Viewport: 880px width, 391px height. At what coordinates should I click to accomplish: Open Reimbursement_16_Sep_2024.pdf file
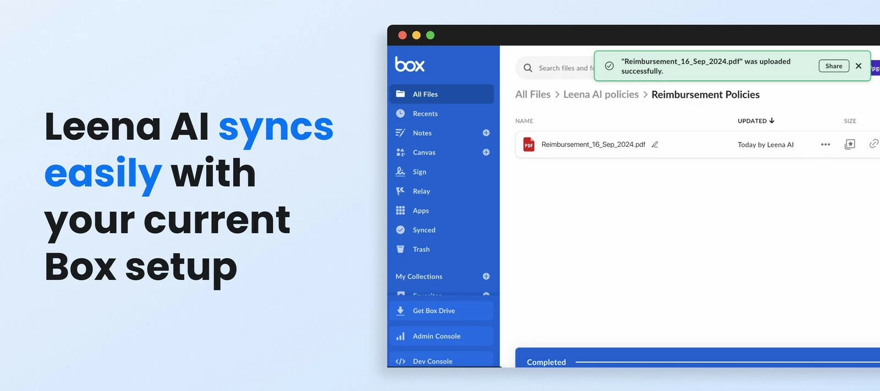593,145
